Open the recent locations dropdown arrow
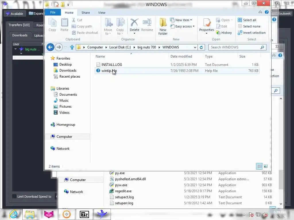Viewport: 294px width, 220px height. [x=66, y=47]
